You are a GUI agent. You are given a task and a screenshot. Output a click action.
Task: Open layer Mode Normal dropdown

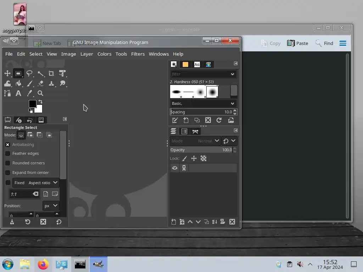tap(195, 141)
